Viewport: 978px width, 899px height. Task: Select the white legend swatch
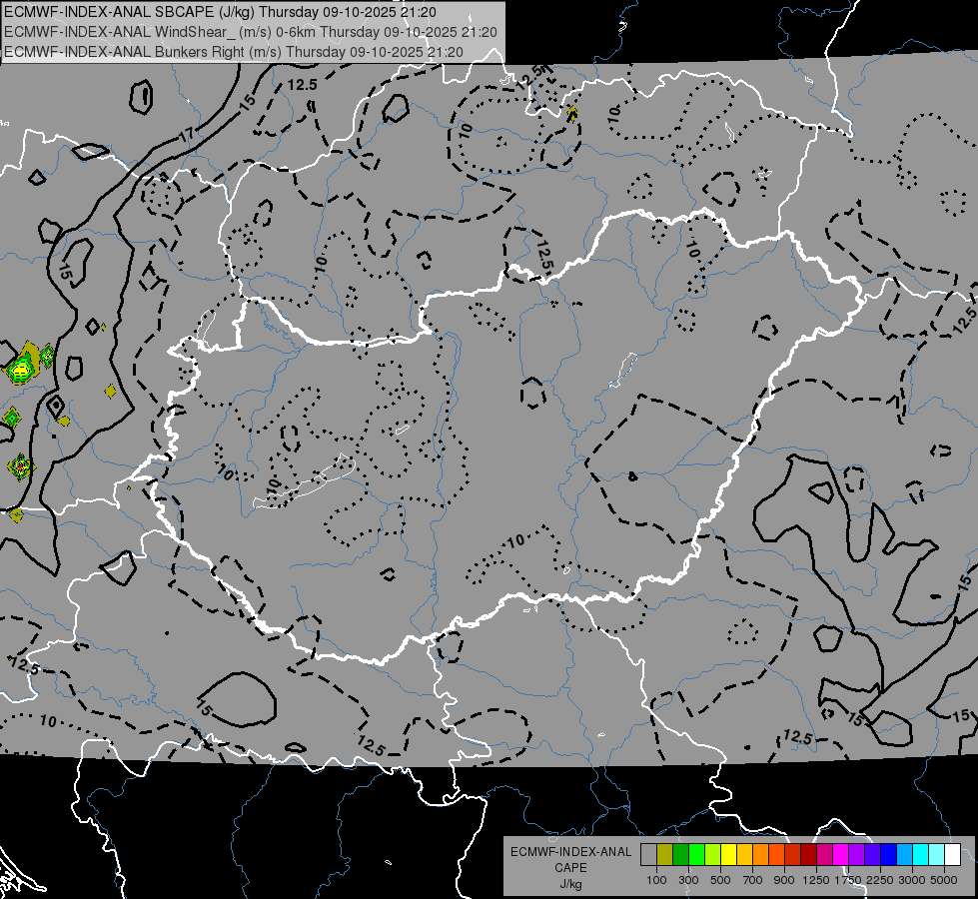point(952,854)
